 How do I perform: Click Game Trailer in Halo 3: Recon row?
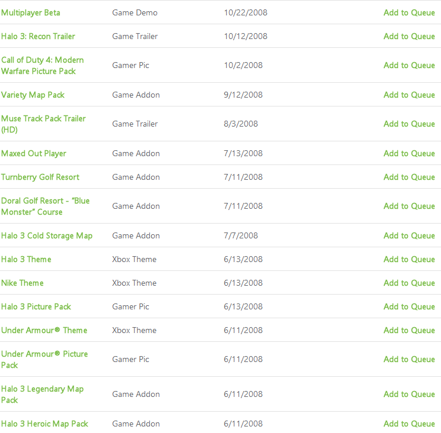tap(135, 36)
